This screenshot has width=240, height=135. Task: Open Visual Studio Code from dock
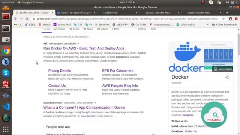pos(6,107)
